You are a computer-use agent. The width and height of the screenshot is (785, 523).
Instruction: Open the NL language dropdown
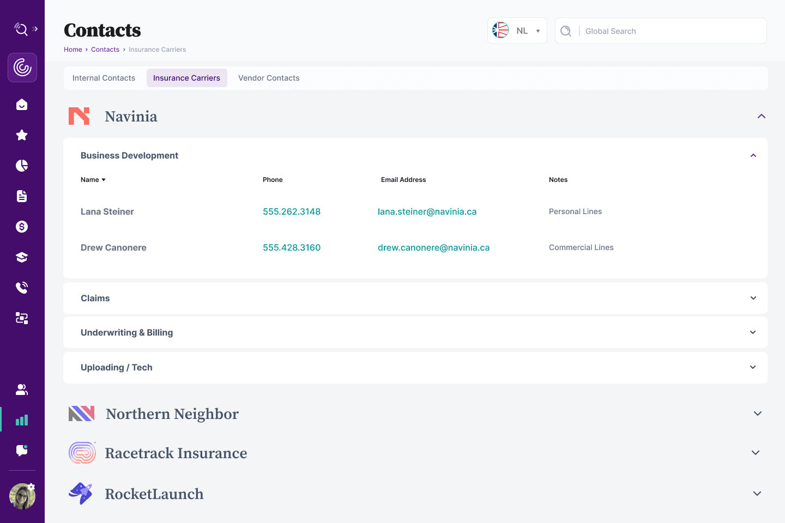point(517,31)
